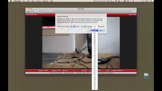Open the Metering Matrix dropdown

pyautogui.click(x=118, y=71)
